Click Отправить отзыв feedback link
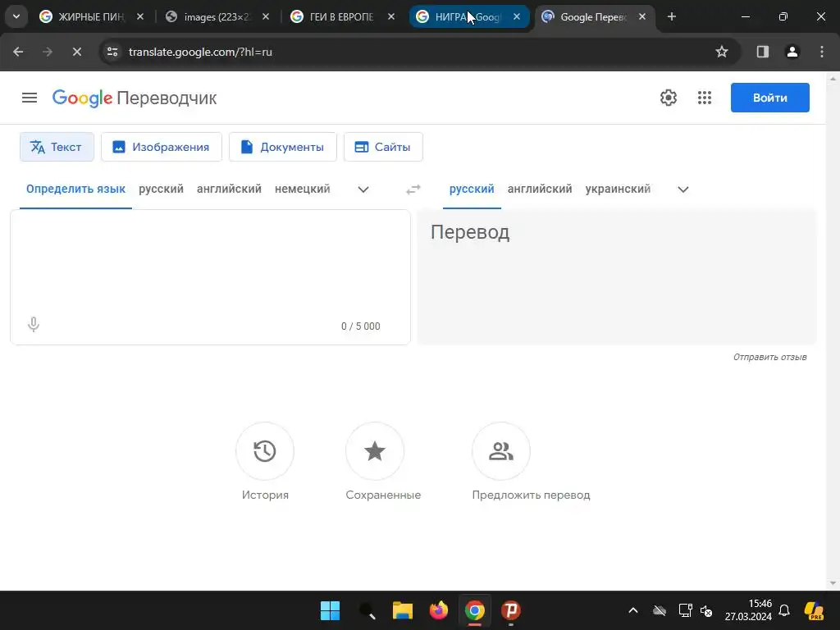Viewport: 840px width, 630px height. (x=769, y=357)
